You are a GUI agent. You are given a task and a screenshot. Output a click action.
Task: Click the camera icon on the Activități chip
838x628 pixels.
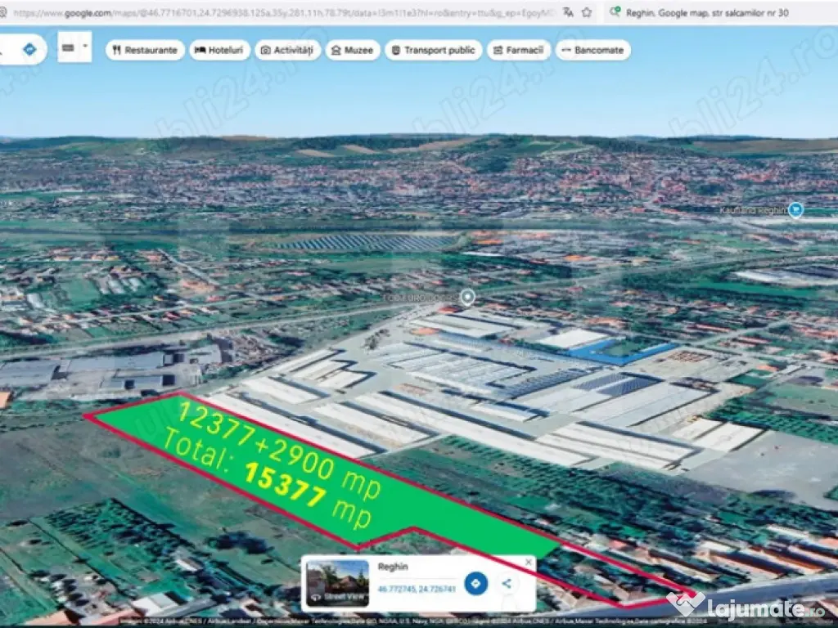pos(267,50)
